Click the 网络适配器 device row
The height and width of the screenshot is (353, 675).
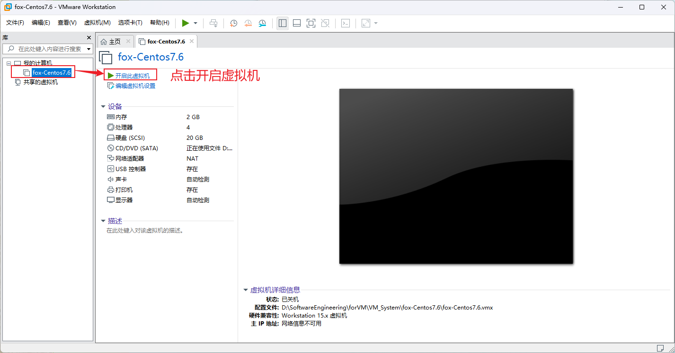pos(170,159)
